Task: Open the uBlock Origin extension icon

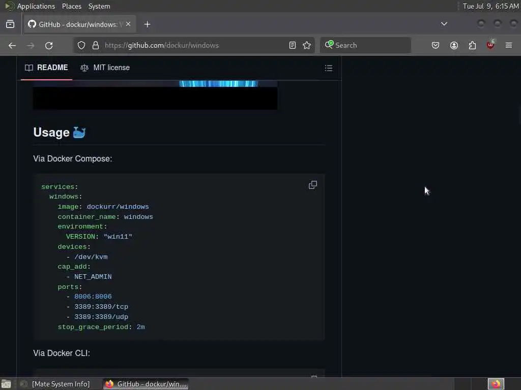Action: click(x=490, y=45)
